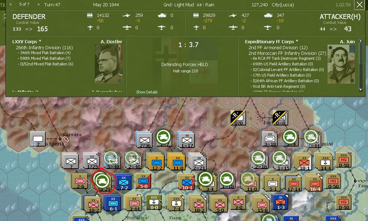Select blue infantry counter 1-3
368x221 pixels.
pos(280,202)
